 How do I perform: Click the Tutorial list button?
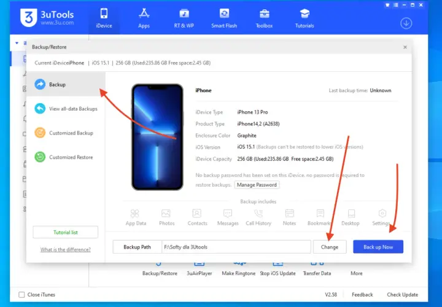pyautogui.click(x=66, y=232)
